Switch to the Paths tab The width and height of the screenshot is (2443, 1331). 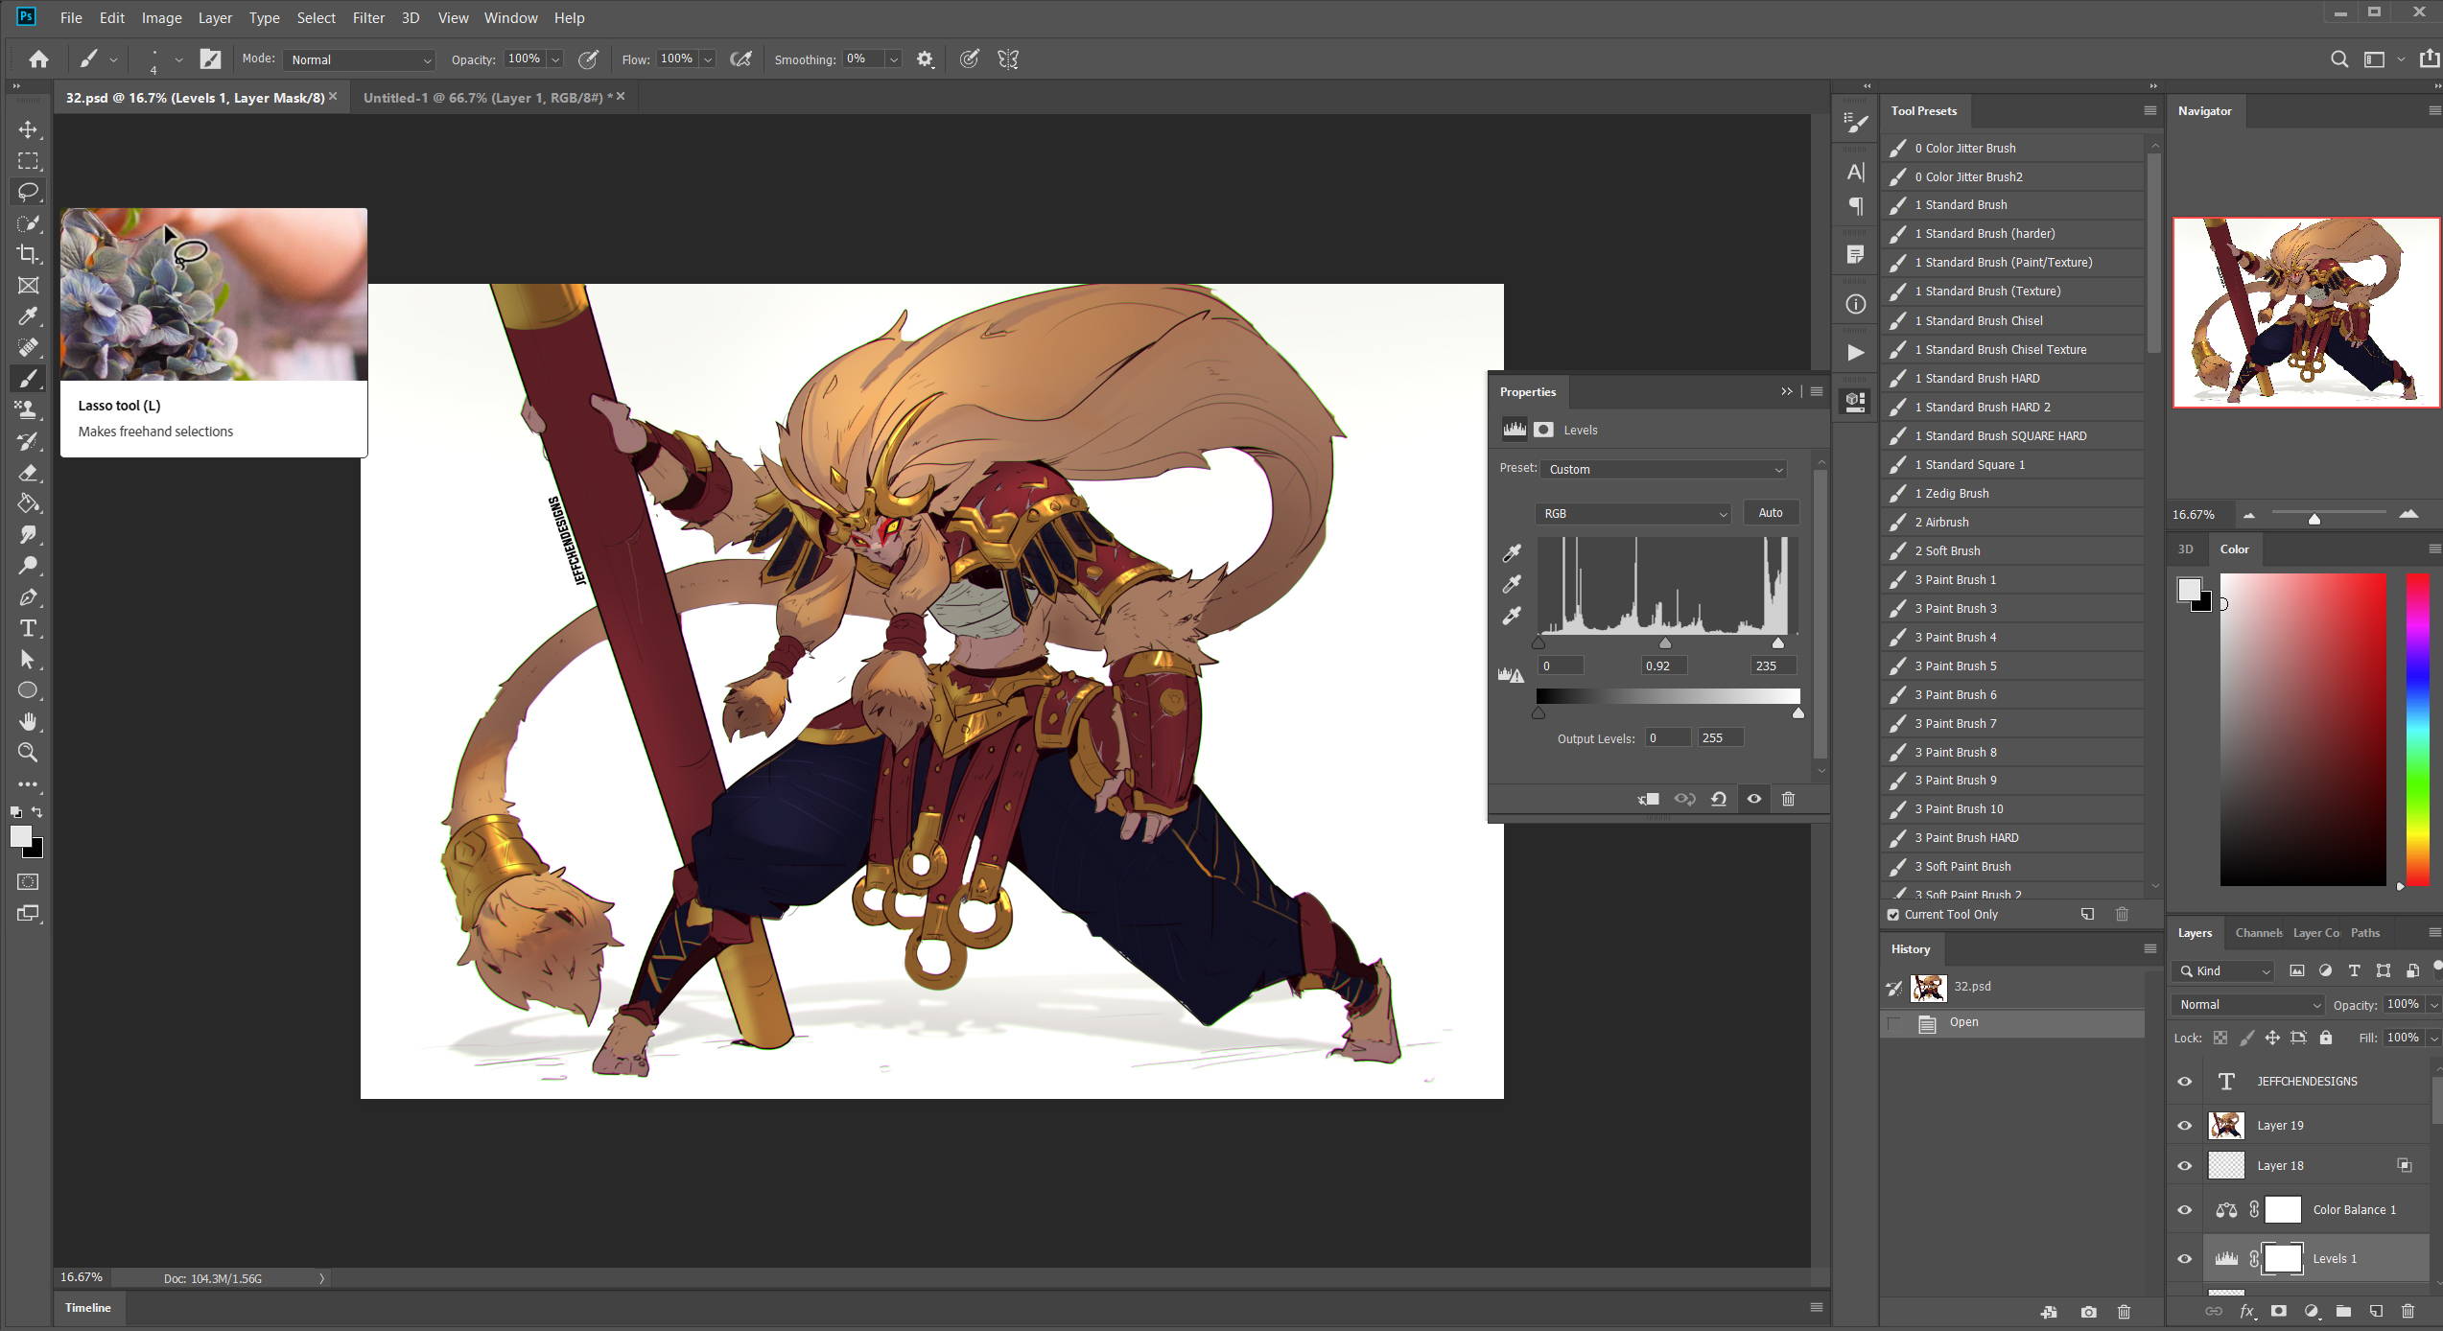point(2364,933)
